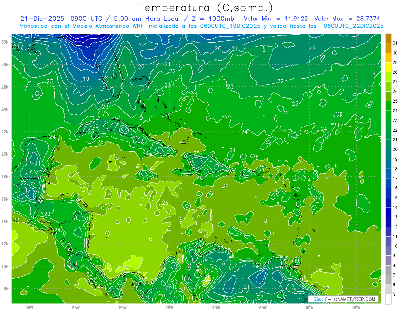Click the colorbar scale label "14"
404x312 pixels.
click(395, 208)
